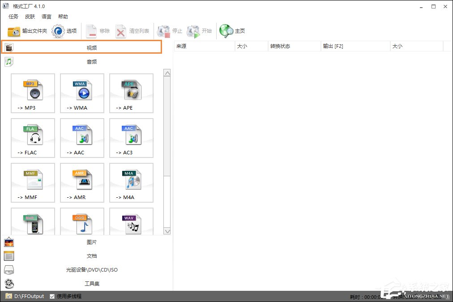The image size is (453, 302).
Task: Click the format list scroll down arrow
Action: [x=167, y=231]
